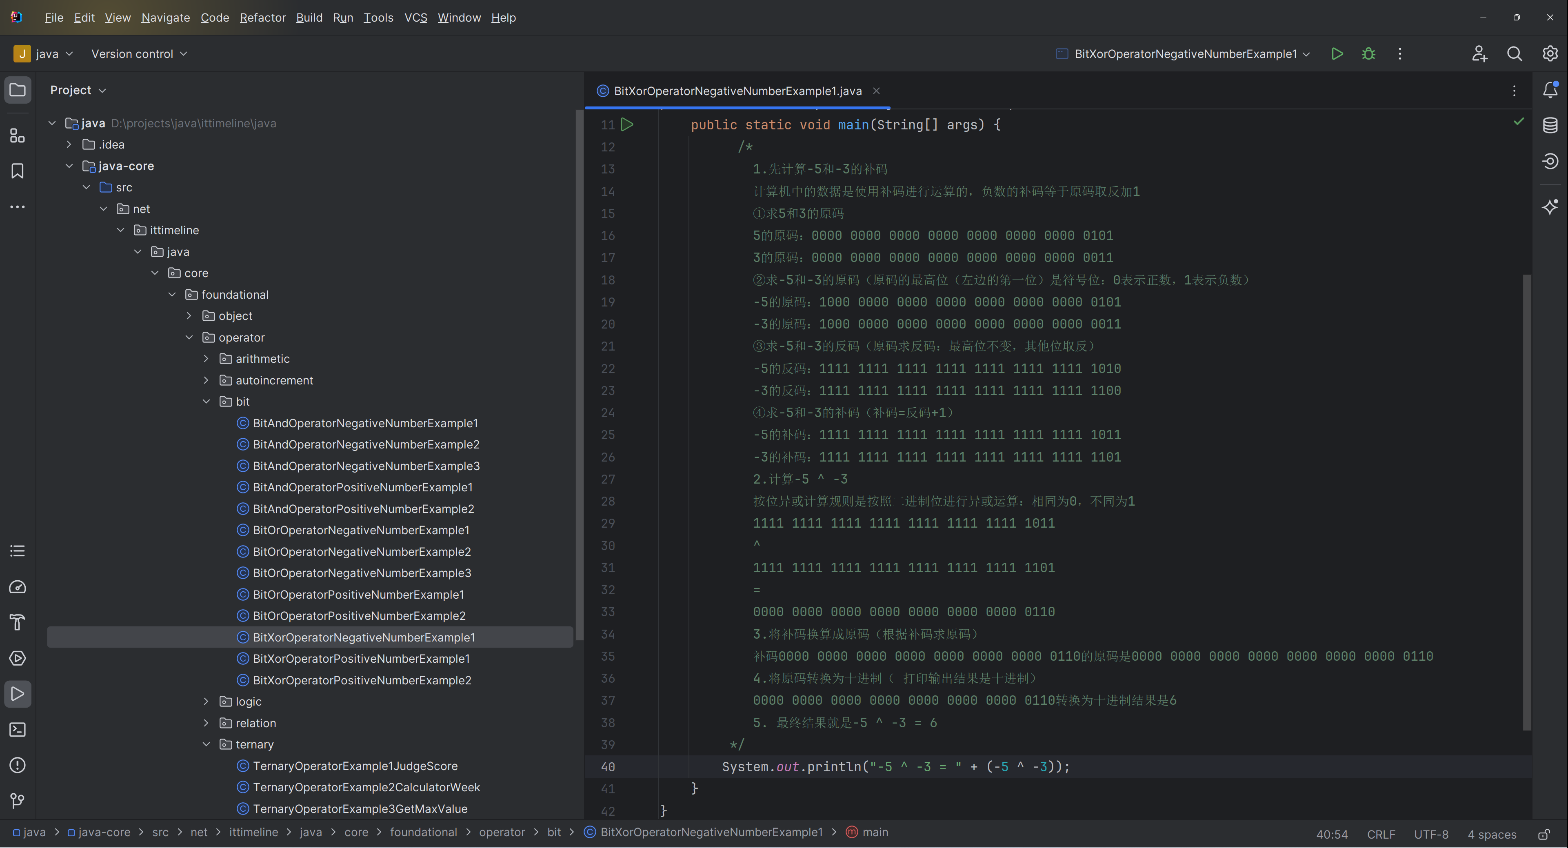The width and height of the screenshot is (1568, 848).
Task: Expand the .idea folder
Action: point(69,144)
